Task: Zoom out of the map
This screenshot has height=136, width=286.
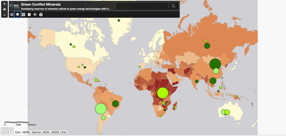Action: (x=4, y=15)
